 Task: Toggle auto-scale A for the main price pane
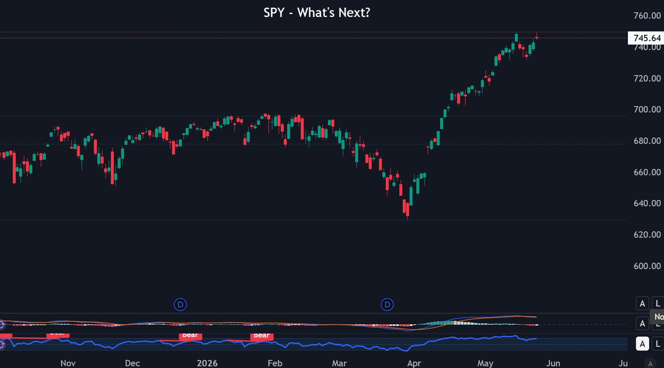[642, 303]
